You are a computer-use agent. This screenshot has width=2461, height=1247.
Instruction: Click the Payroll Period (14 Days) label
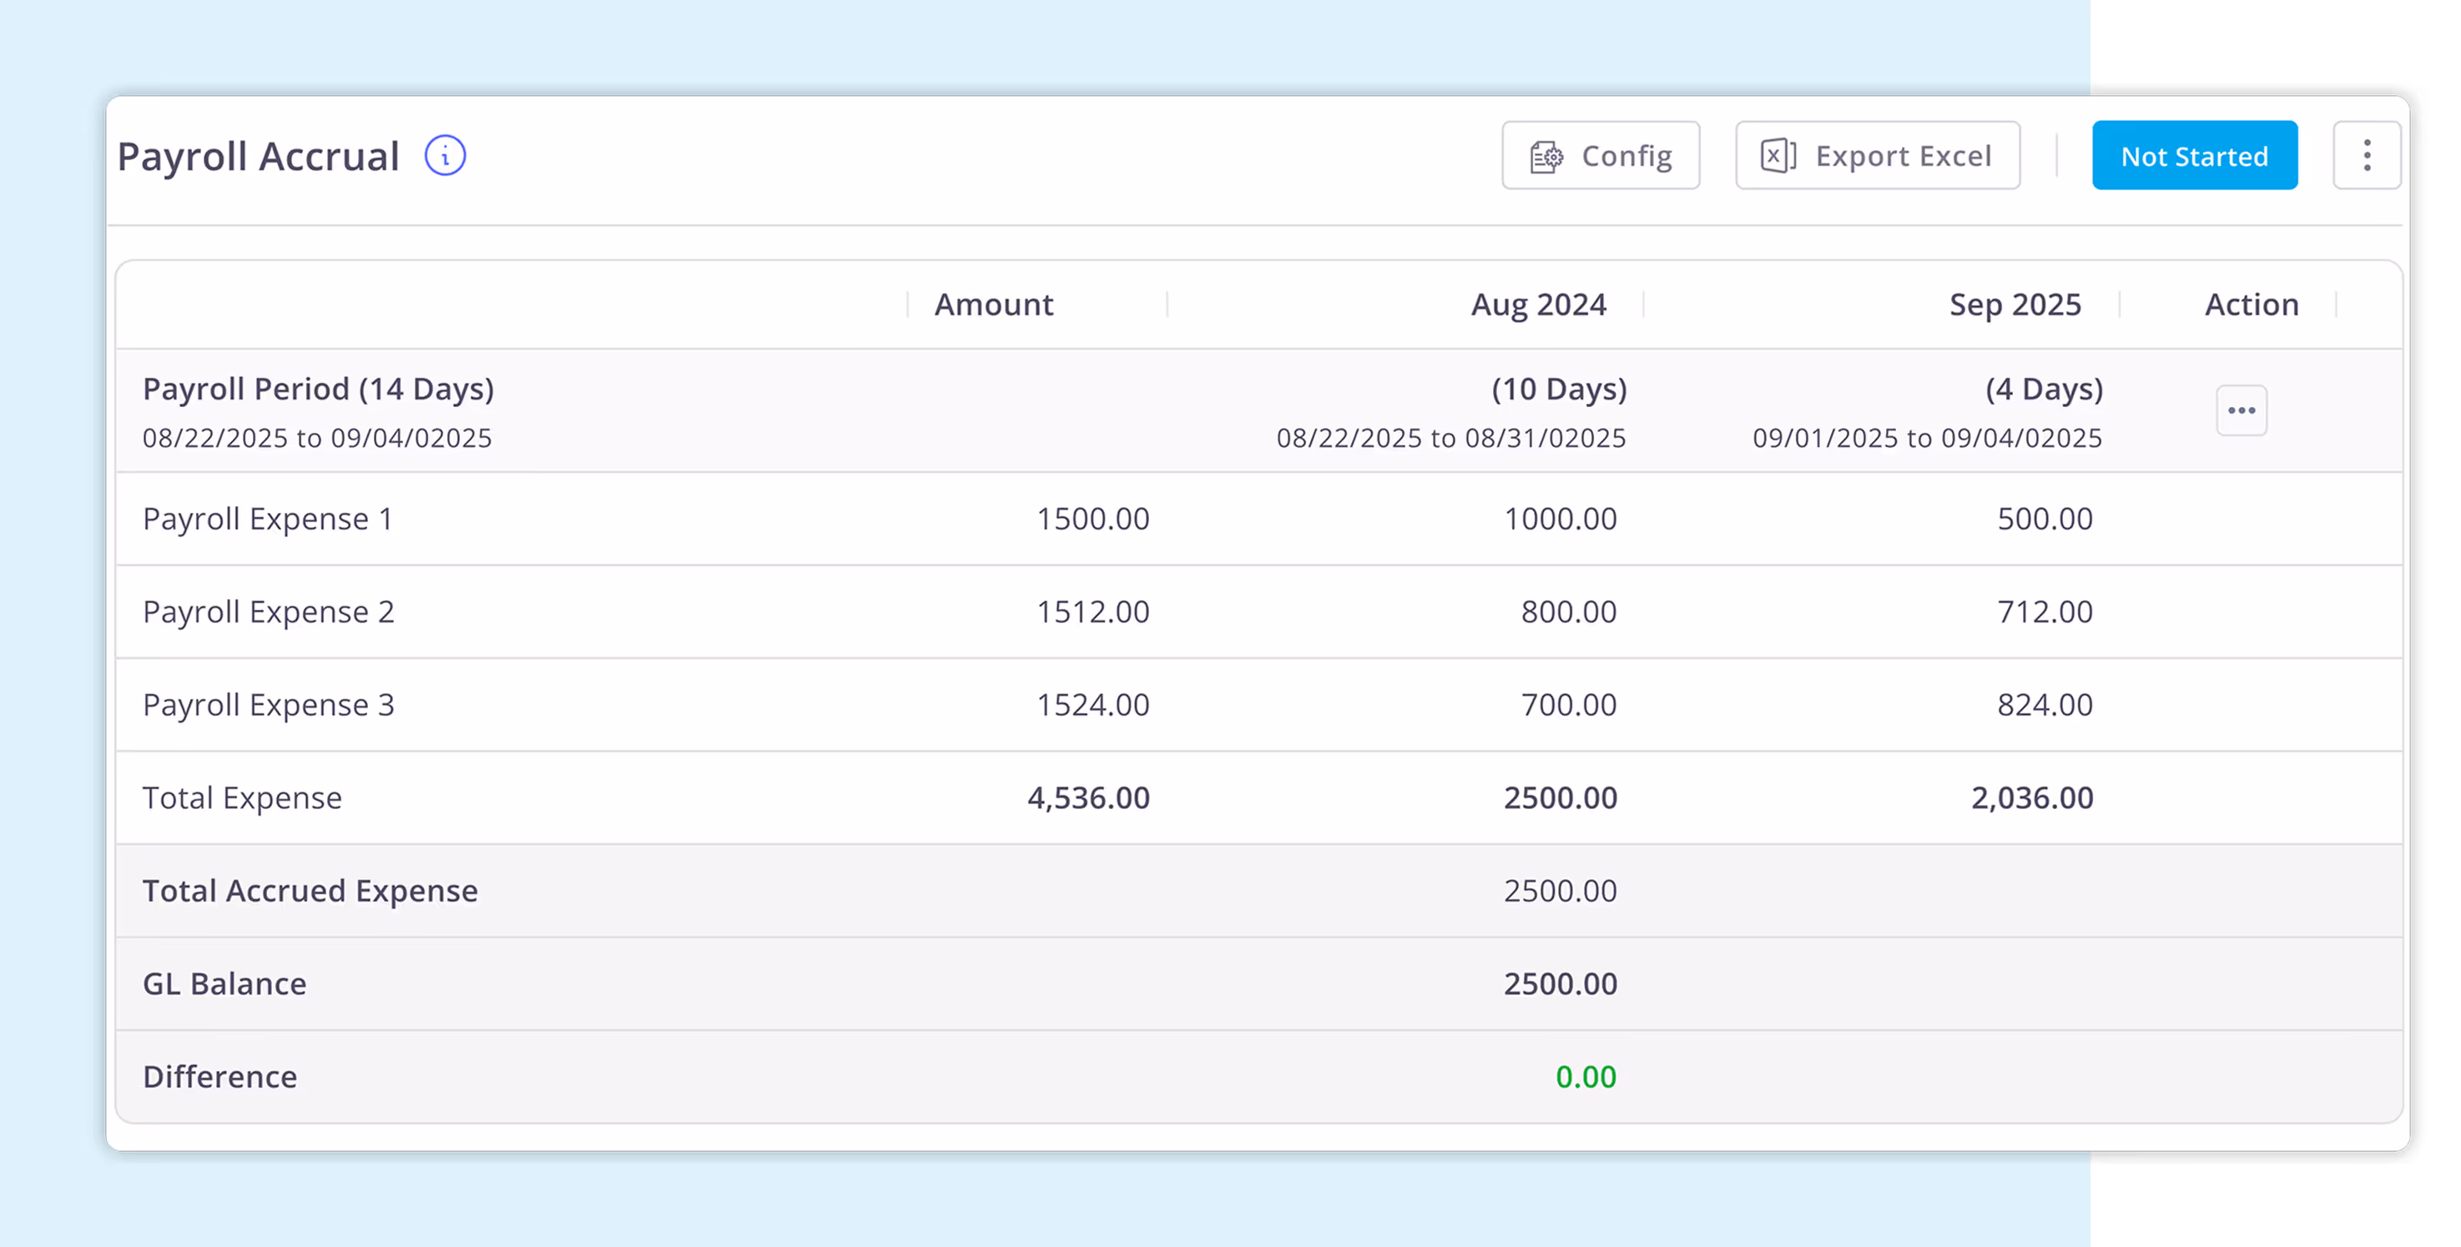click(318, 388)
